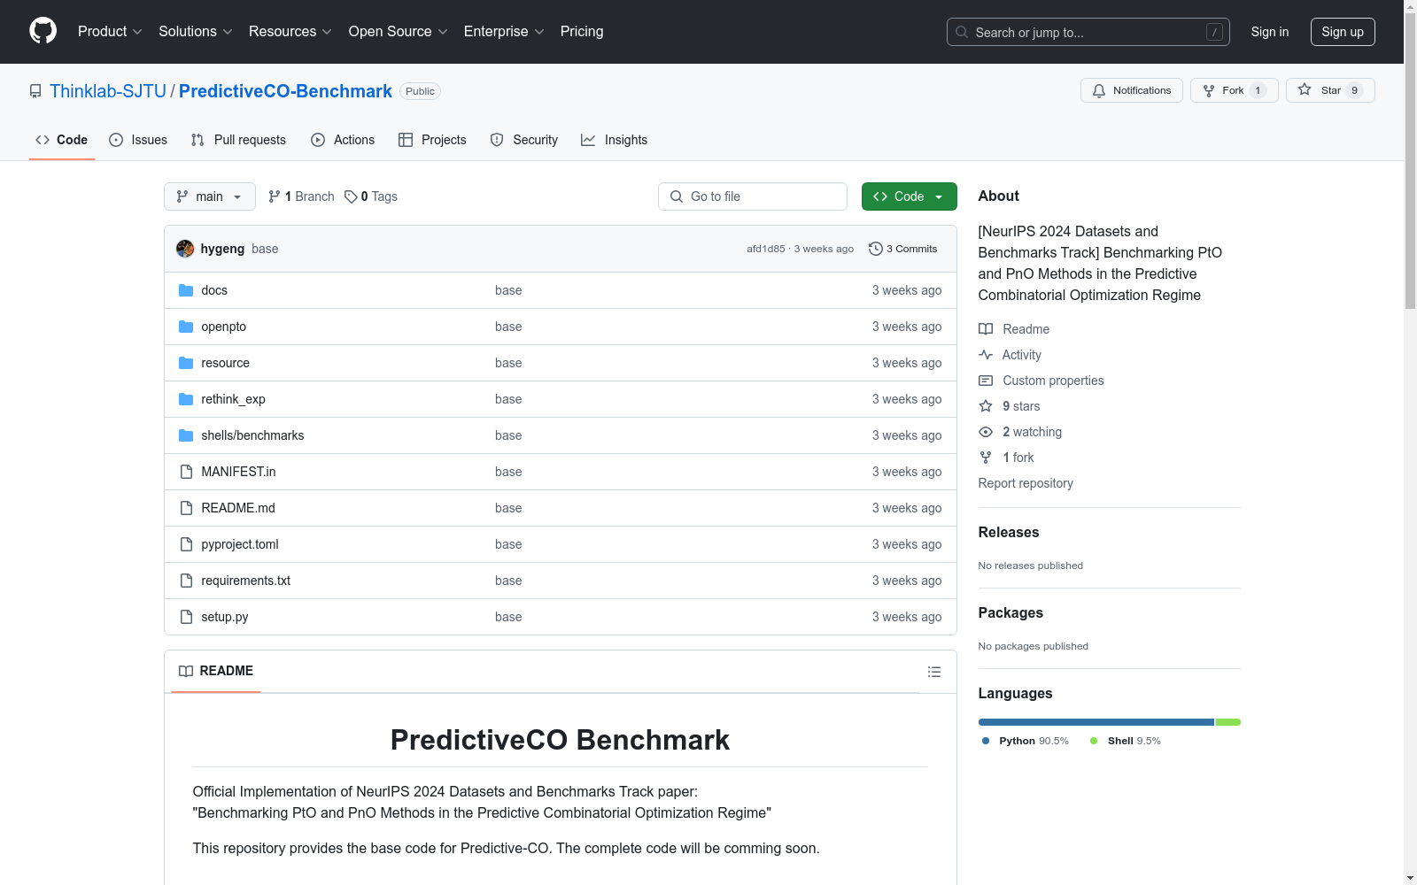Go to the Pull requests tab

[x=238, y=140]
